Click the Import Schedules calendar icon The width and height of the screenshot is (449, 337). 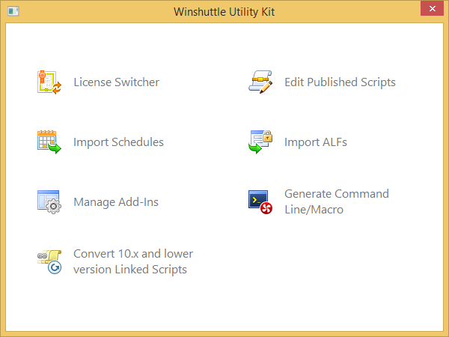tap(49, 142)
